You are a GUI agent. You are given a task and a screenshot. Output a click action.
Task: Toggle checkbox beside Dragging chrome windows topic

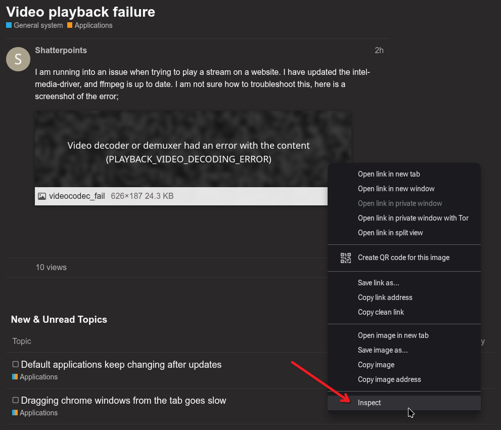pyautogui.click(x=16, y=400)
